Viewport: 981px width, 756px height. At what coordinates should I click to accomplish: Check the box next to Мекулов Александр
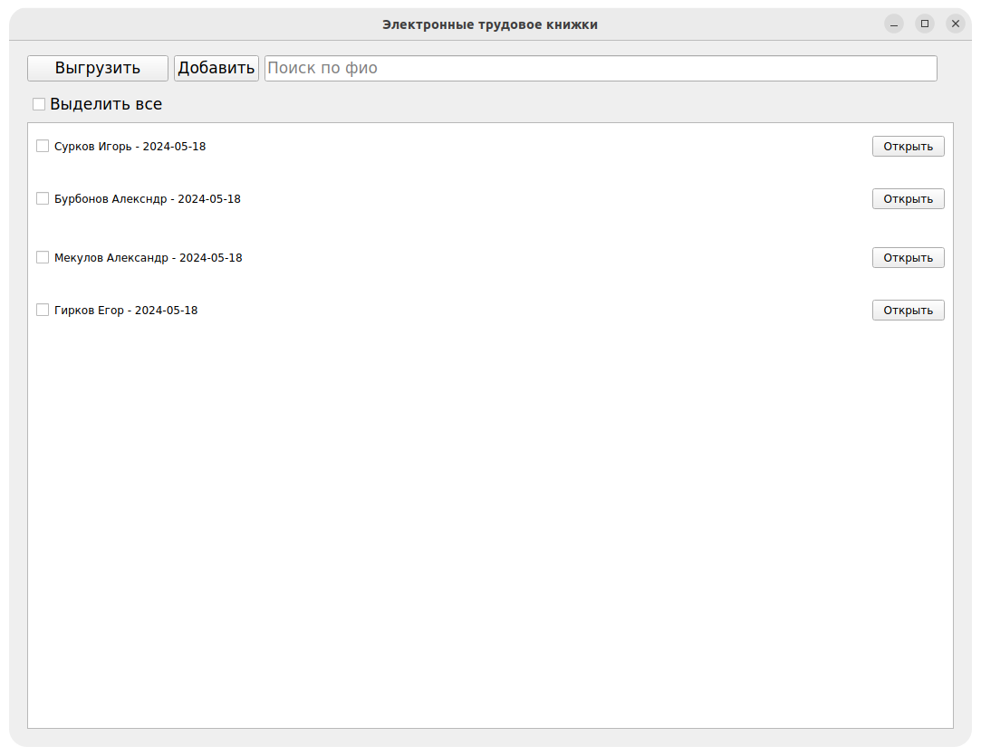pos(43,257)
